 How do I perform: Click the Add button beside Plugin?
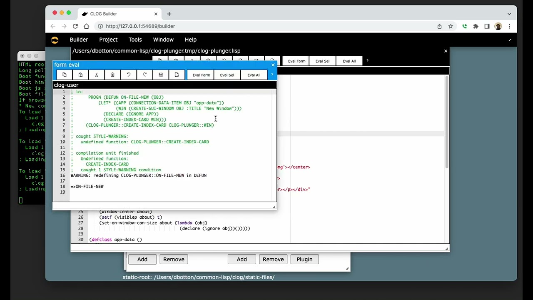pyautogui.click(x=242, y=259)
